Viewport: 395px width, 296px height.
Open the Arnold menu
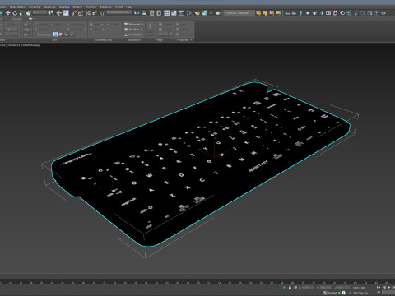click(x=118, y=7)
